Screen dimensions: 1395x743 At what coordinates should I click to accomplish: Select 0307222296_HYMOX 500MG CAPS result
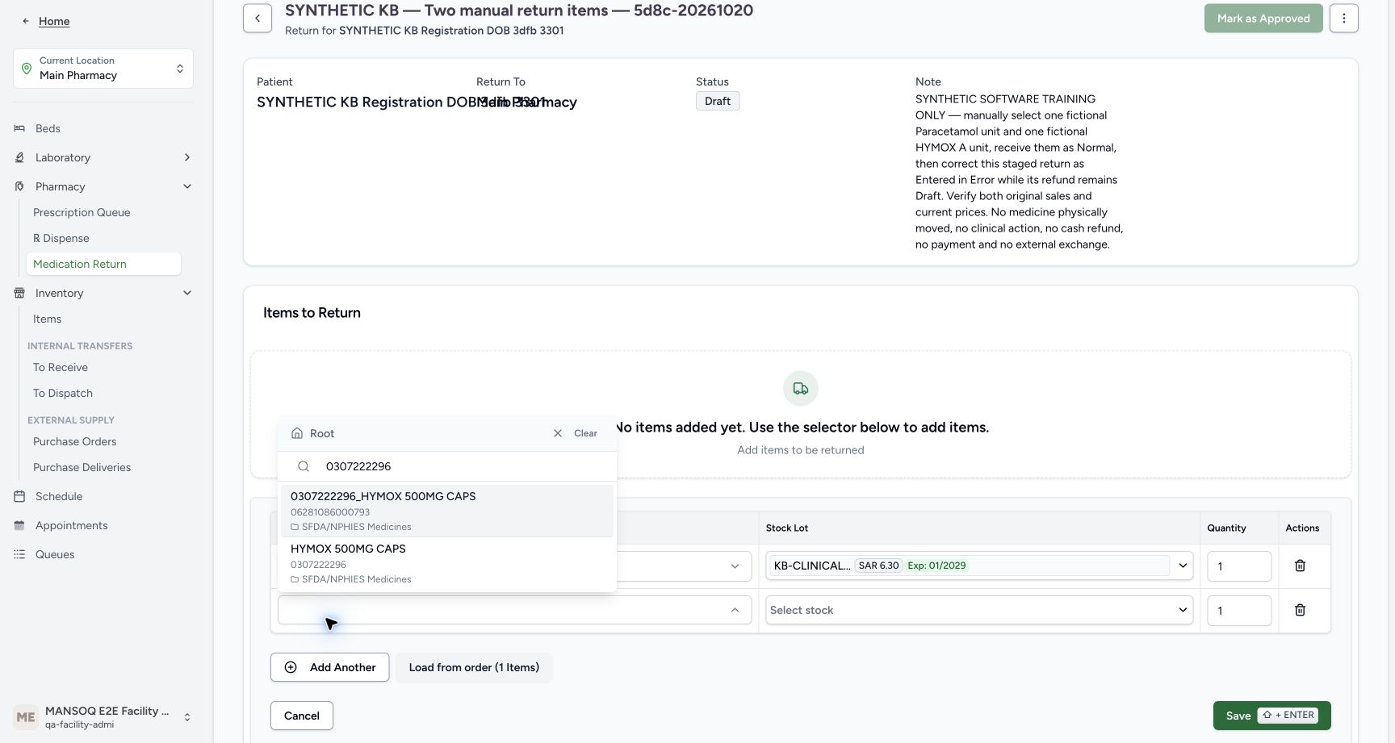pos(447,511)
